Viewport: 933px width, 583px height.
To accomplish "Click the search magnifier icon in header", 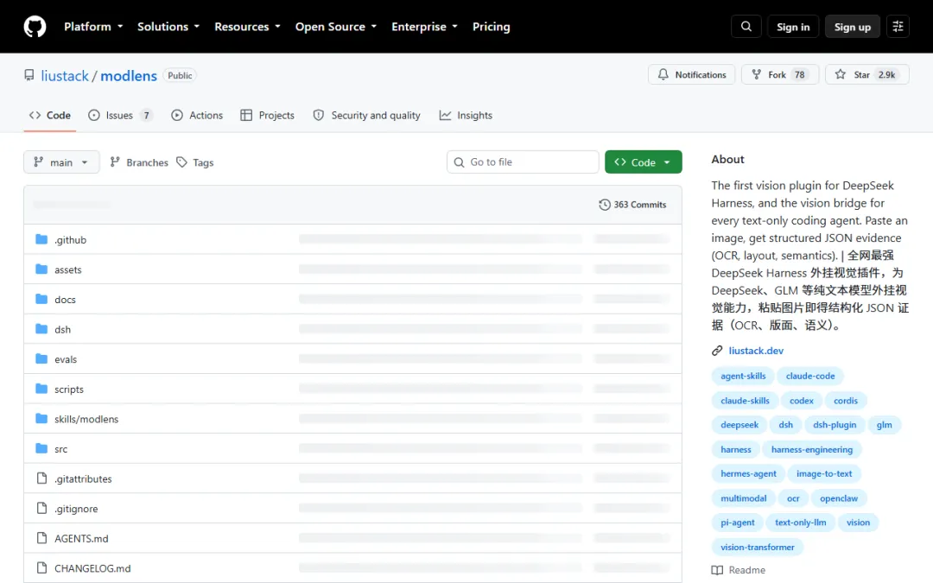I will [x=746, y=27].
